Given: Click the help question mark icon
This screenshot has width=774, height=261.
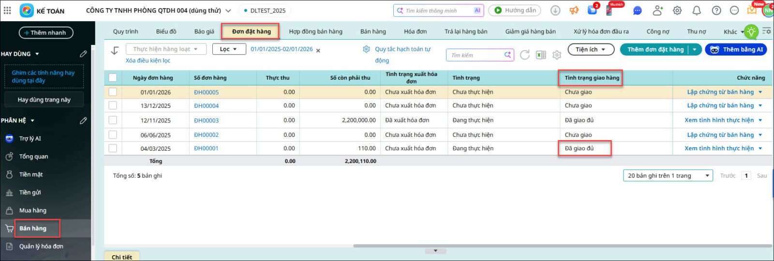Looking at the screenshot, I should 716,11.
